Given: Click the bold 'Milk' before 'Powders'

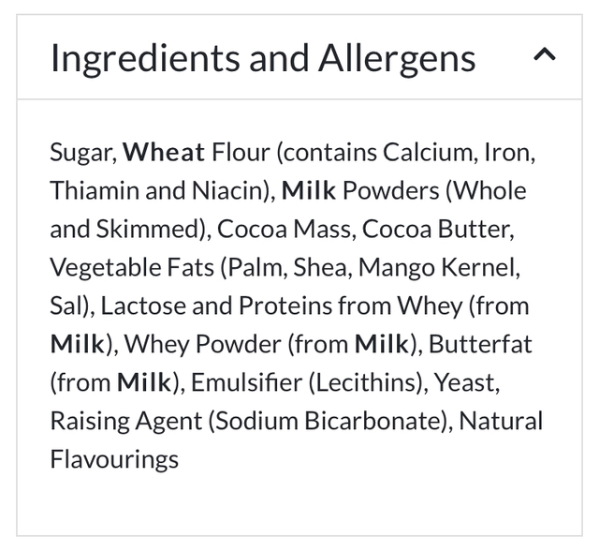Looking at the screenshot, I should [x=308, y=190].
